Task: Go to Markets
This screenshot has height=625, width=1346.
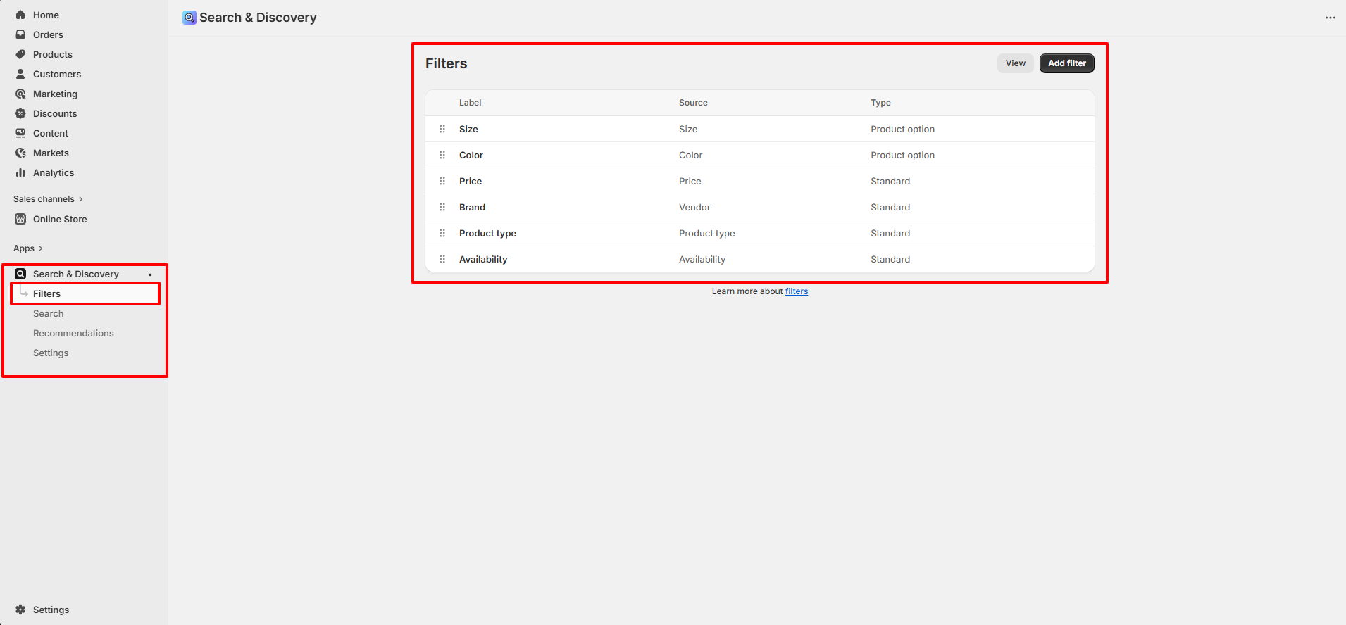Action: (x=51, y=153)
